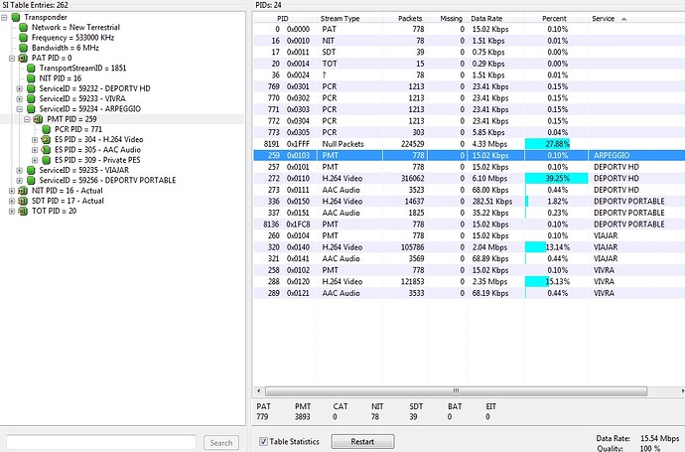
Task: Expand ES PID 309 Private PES
Action: click(x=35, y=160)
